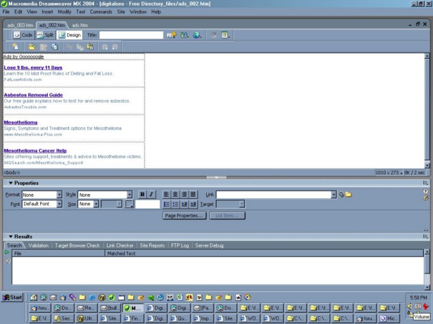The image size is (433, 324).
Task: Apply Unordered List formatting
Action: 166,204
